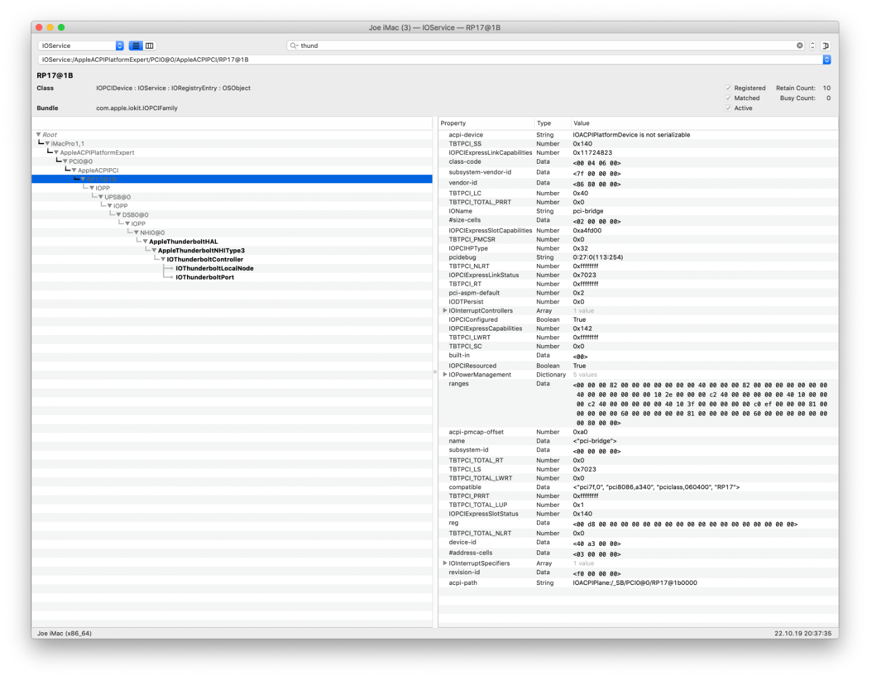Sort by the Property column header
Viewport: 870px width, 680px height.
click(486, 123)
